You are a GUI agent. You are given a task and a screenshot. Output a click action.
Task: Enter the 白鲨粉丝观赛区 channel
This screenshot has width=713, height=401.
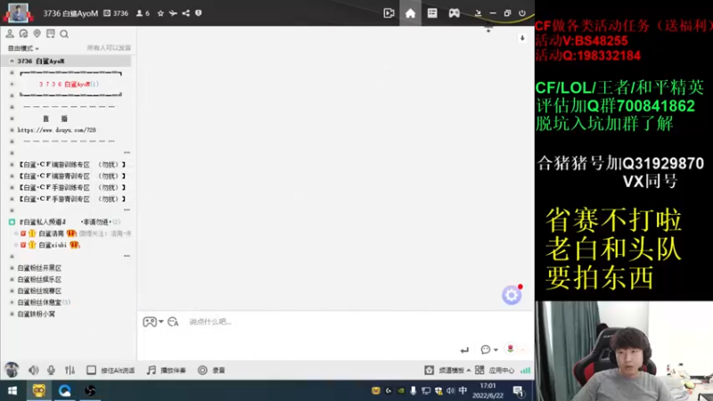(39, 291)
